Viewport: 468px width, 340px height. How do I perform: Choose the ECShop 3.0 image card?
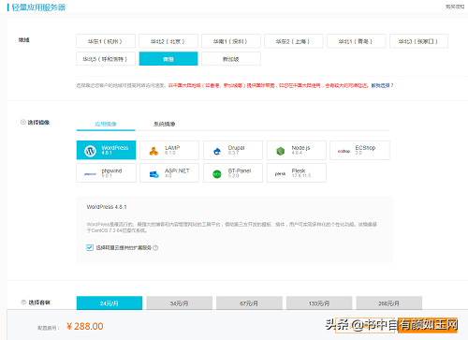coord(359,150)
